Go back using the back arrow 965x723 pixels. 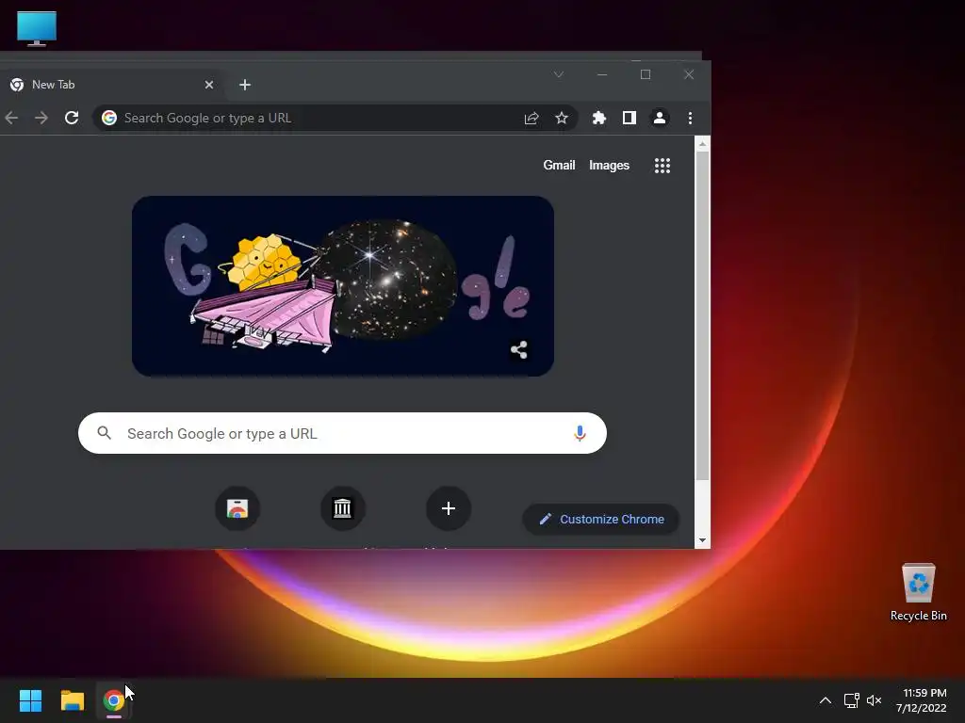11,118
